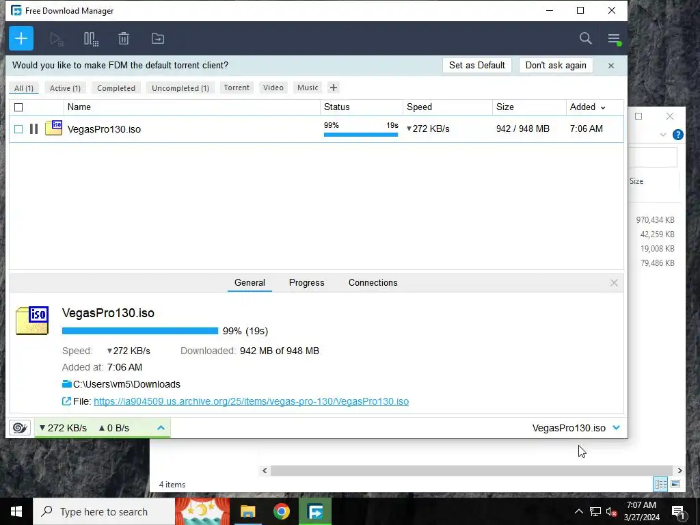Select the Completed filter
Viewport: 700px width, 525px height.
(x=116, y=88)
